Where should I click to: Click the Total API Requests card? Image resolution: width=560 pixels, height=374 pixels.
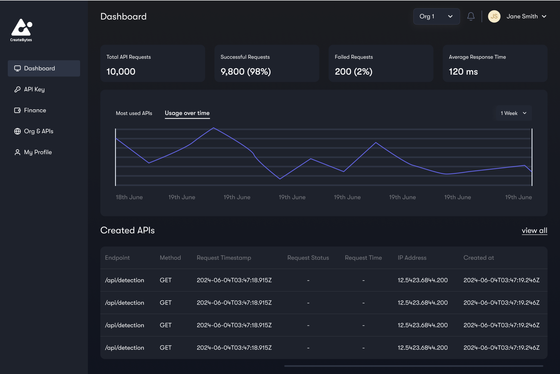click(153, 64)
